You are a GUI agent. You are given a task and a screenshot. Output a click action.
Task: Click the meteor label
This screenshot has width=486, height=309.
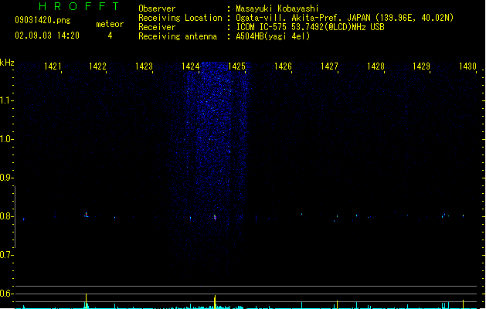(x=110, y=24)
